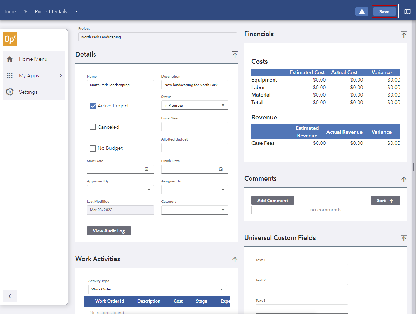
Task: Click the Save button
Action: tap(384, 11)
